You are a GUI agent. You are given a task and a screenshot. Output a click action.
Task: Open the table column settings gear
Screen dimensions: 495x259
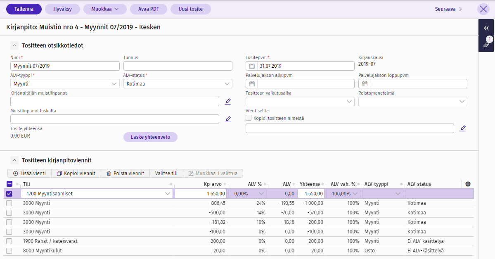468,184
